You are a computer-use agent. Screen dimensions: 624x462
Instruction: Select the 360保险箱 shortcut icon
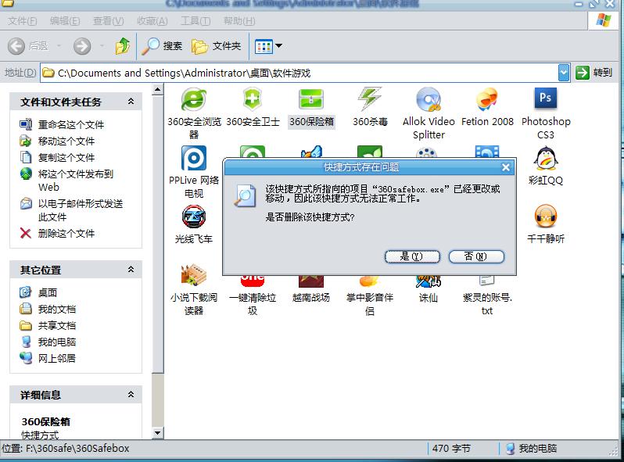(311, 99)
